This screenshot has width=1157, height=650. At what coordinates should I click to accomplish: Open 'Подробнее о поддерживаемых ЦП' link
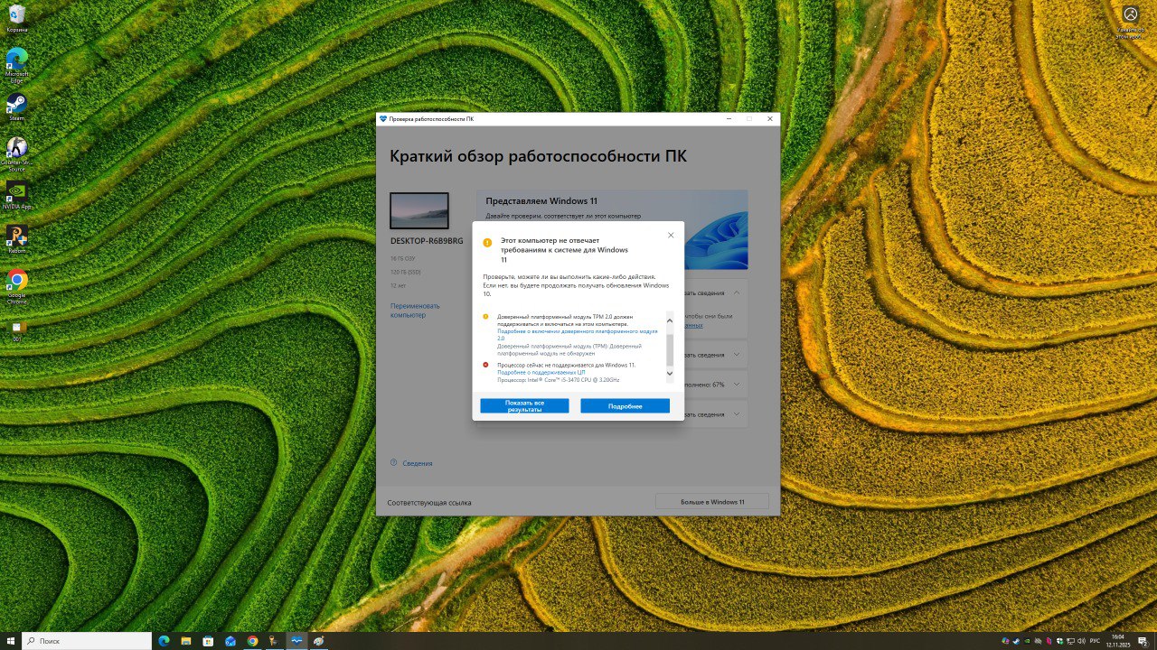pos(541,372)
